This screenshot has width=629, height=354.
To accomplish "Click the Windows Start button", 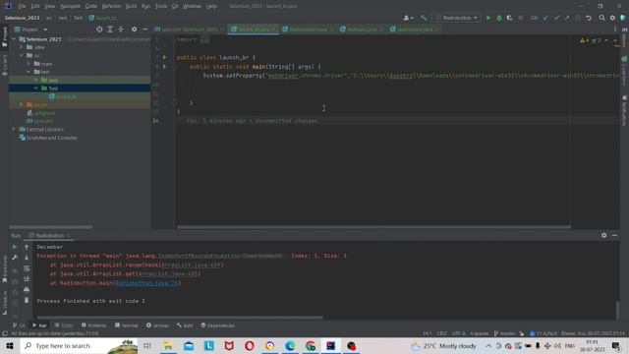I will tap(10, 346).
